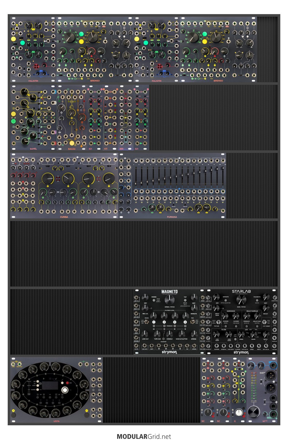
Task: Click the yellow button at BAGÀI's bottom
Action: point(72,143)
